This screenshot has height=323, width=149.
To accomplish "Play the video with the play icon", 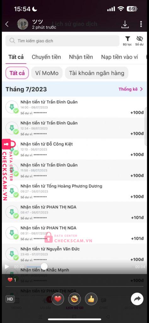I will click(x=7, y=267).
